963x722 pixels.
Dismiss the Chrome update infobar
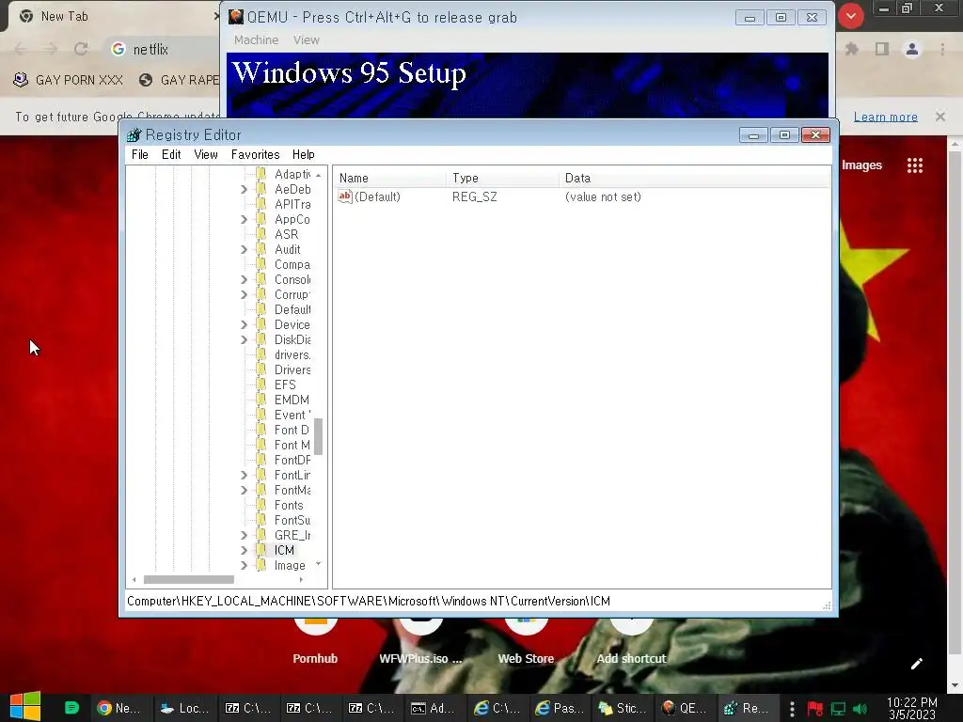point(940,117)
